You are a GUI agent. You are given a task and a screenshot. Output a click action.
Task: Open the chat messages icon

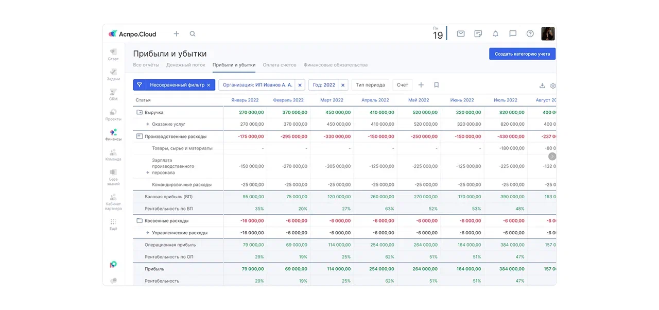(513, 34)
